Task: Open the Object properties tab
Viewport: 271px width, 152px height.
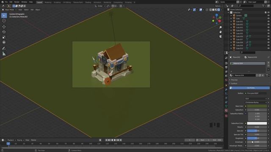Action: click(x=226, y=85)
